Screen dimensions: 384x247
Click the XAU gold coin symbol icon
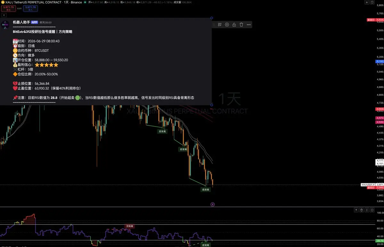pyautogui.click(x=3, y=2)
